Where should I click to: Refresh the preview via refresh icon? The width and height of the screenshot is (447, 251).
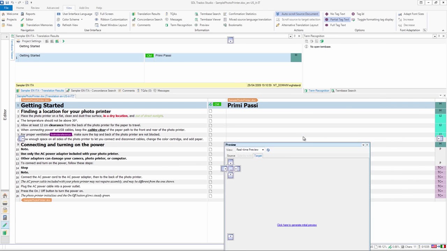tap(268, 150)
